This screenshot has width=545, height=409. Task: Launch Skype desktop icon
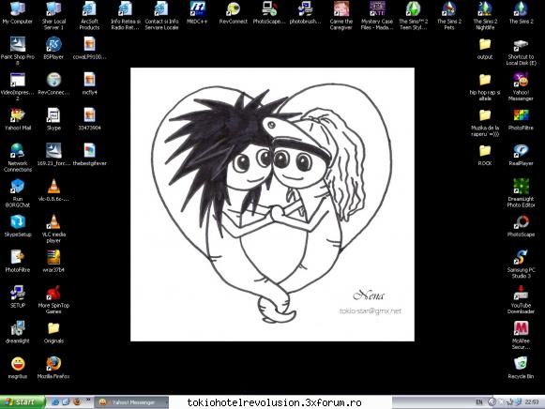tap(53, 119)
